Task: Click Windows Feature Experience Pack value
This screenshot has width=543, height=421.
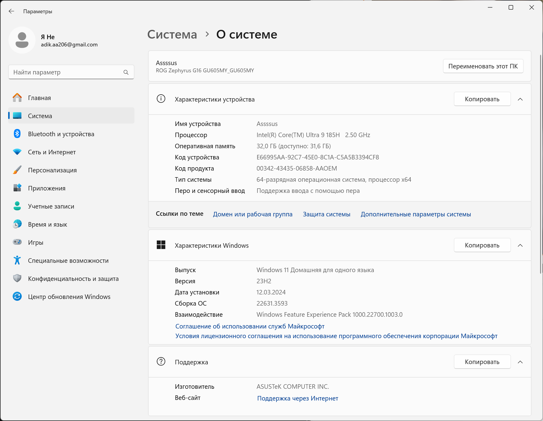Action: click(330, 315)
